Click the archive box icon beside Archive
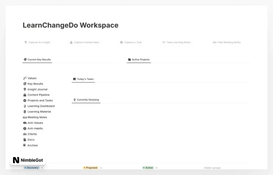 coord(25,145)
